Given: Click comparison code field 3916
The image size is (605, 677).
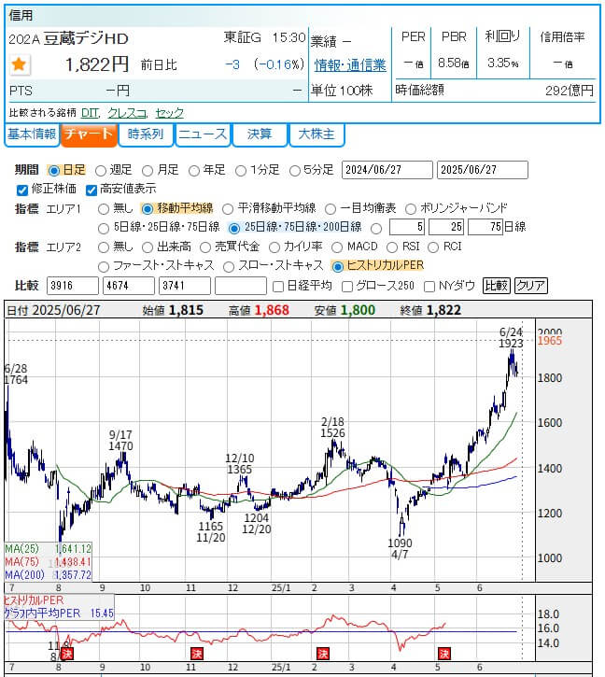Looking at the screenshot, I should [x=73, y=286].
